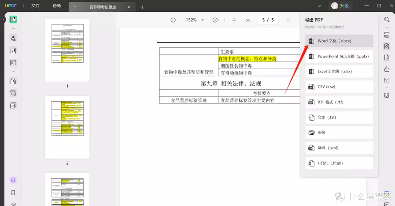395x206 pixels.
Task: Open the 132% zoom level dropdown
Action: tap(203, 20)
